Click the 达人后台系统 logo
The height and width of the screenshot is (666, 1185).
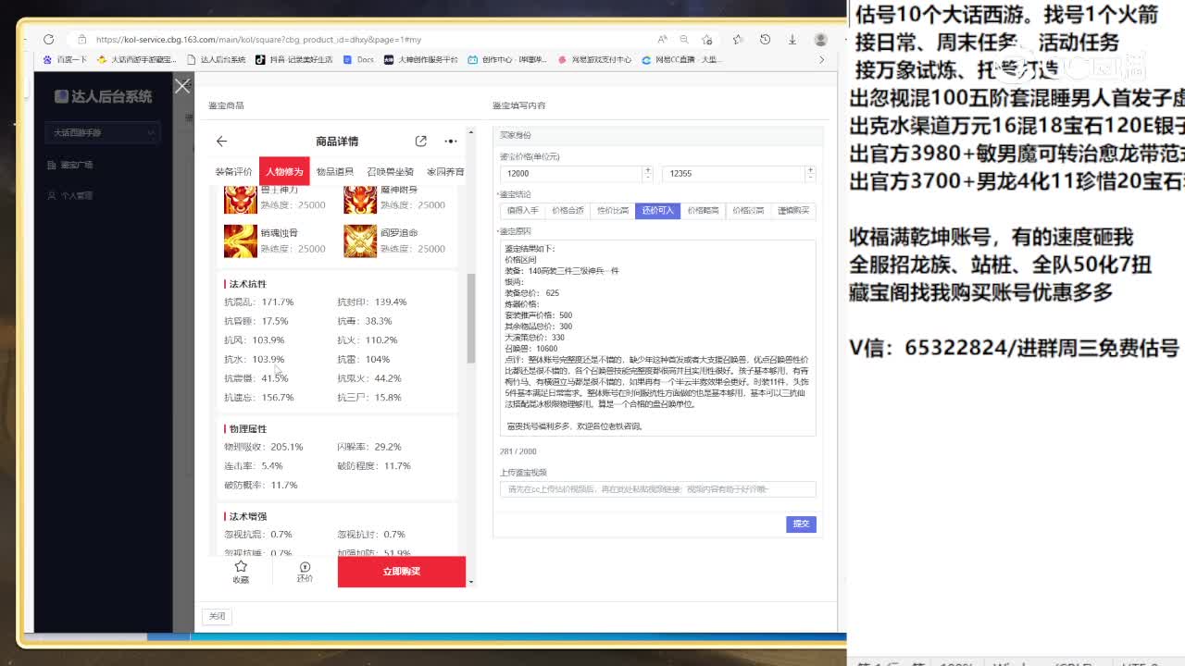[103, 96]
